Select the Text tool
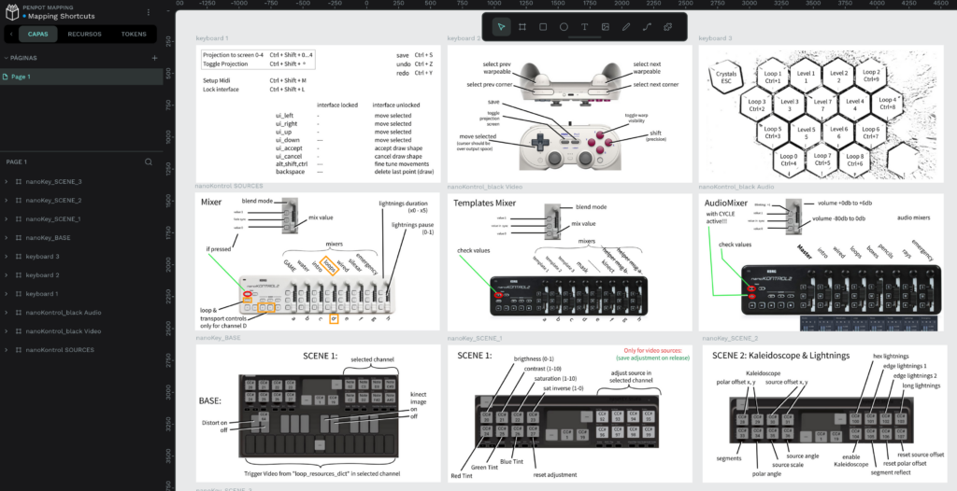The image size is (957, 491). [x=585, y=27]
